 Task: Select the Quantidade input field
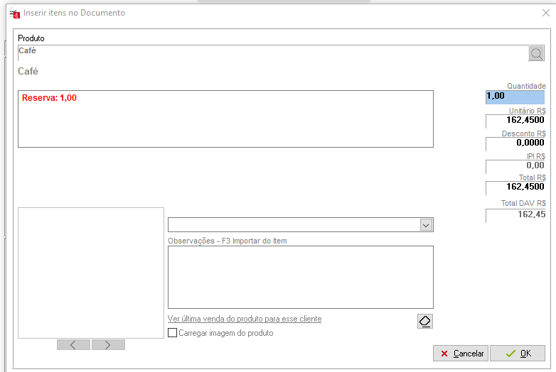pos(515,97)
